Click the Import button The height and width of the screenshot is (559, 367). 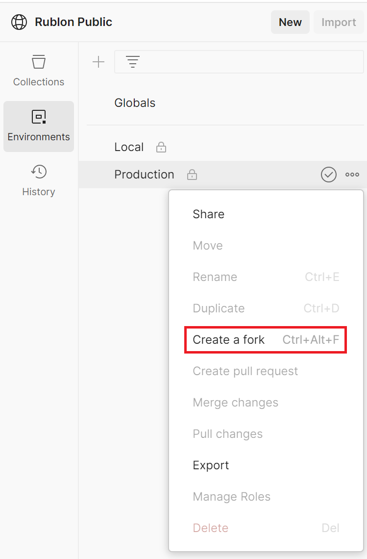(x=339, y=22)
